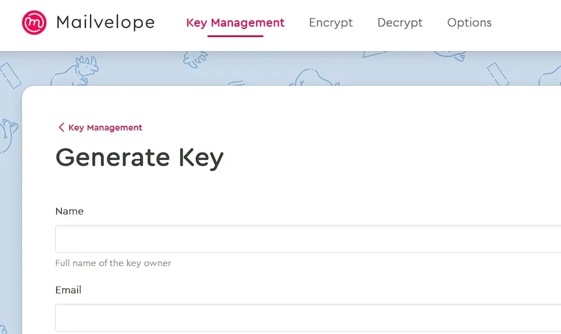Open the Decrypt tab
The height and width of the screenshot is (334, 561).
(400, 23)
